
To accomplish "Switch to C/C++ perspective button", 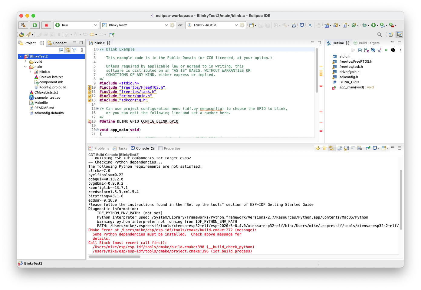I will (x=400, y=35).
